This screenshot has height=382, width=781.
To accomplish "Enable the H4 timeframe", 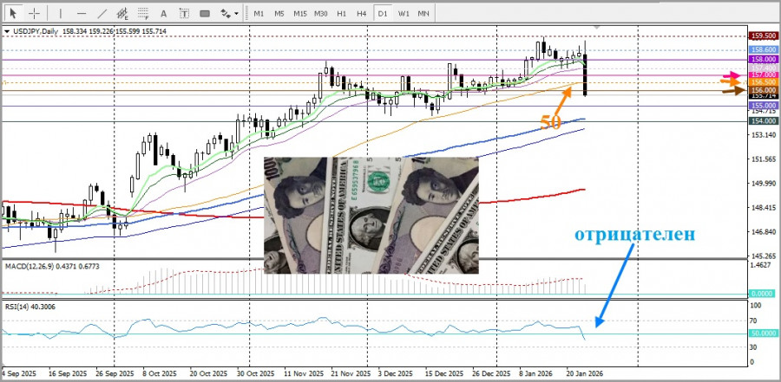I will (x=362, y=13).
